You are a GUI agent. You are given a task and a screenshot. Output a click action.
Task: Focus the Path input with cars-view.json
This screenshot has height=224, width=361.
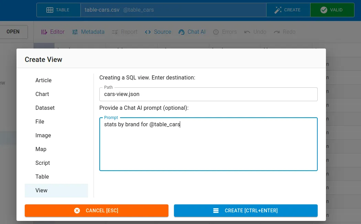pos(208,94)
